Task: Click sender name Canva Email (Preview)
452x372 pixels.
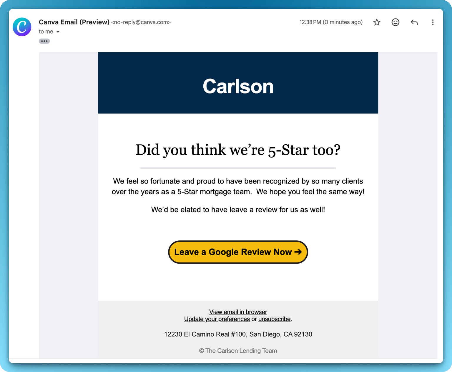Action: tap(74, 22)
